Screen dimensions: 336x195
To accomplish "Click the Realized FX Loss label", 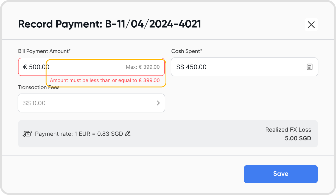I will point(288,130).
